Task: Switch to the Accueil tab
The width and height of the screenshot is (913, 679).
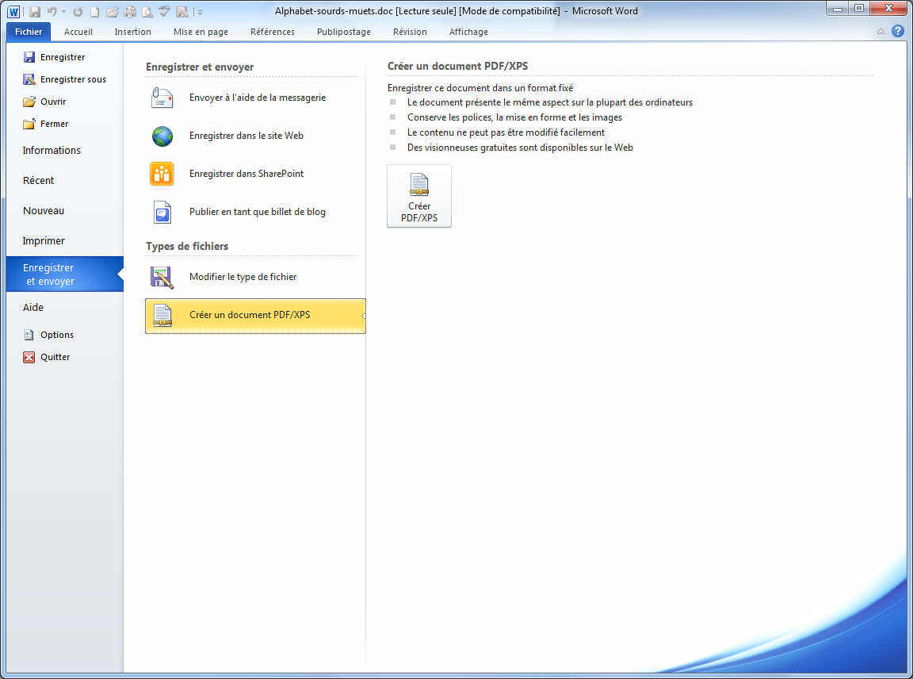Action: coord(78,32)
